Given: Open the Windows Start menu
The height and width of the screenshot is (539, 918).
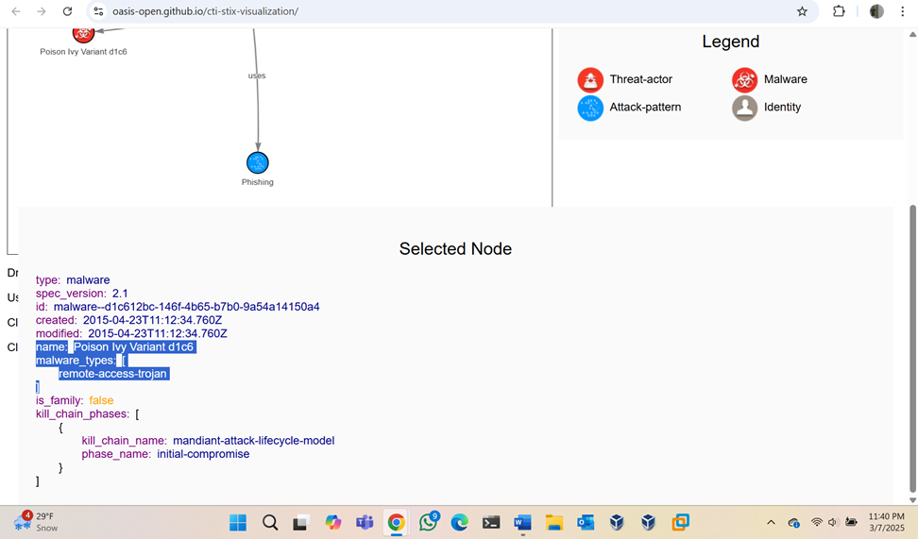Looking at the screenshot, I should (x=238, y=522).
